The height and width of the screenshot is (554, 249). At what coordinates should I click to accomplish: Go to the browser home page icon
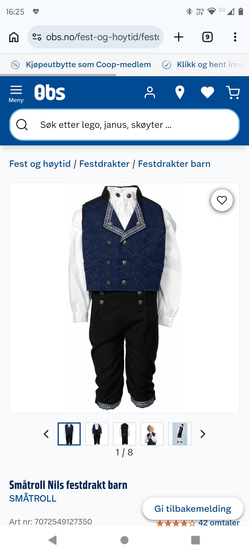pyautogui.click(x=14, y=37)
